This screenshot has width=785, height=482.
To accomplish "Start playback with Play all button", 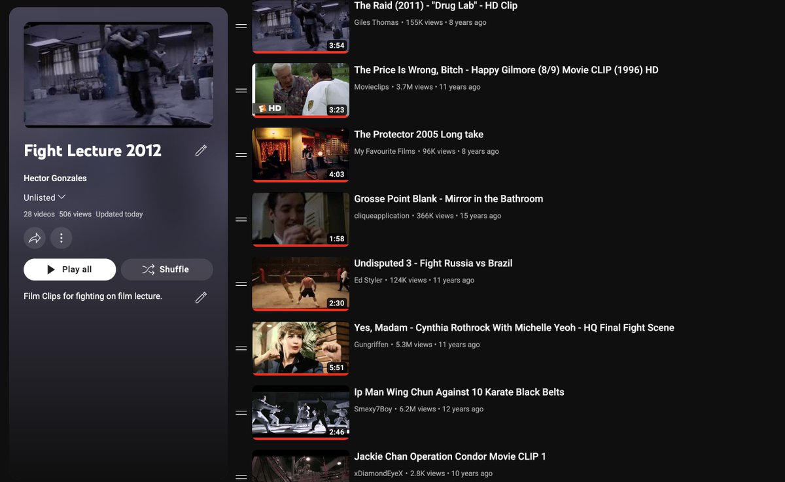I will pos(70,269).
